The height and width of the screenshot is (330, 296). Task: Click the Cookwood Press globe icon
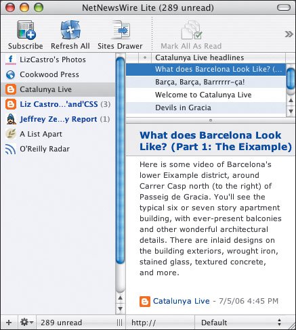tap(11, 74)
